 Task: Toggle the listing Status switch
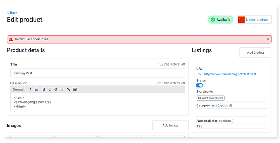[x=199, y=85]
